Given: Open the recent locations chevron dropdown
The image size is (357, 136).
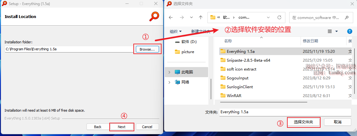Looking at the screenshot, I should pos(191,17).
